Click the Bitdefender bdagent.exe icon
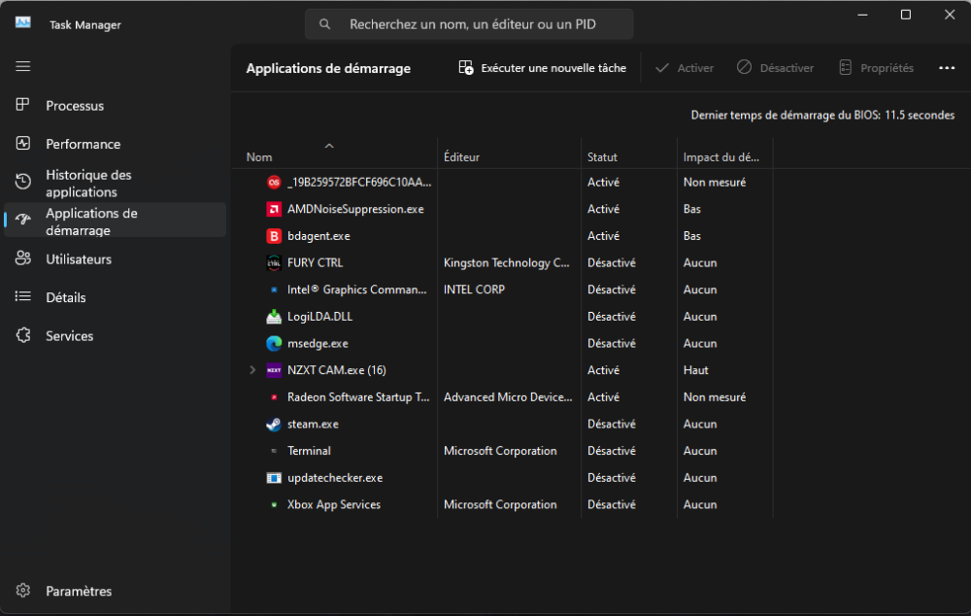The height and width of the screenshot is (616, 971). point(274,236)
